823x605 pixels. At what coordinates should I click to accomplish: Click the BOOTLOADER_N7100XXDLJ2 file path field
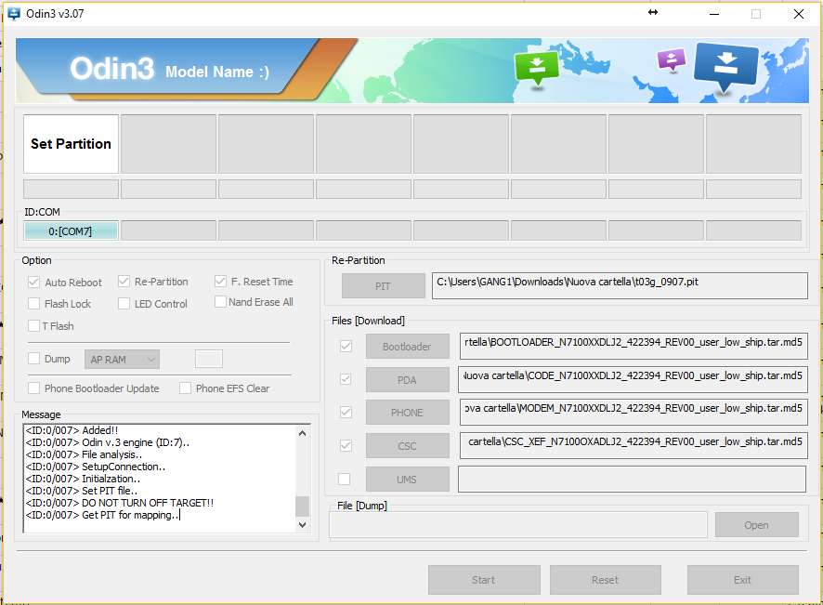tap(633, 346)
